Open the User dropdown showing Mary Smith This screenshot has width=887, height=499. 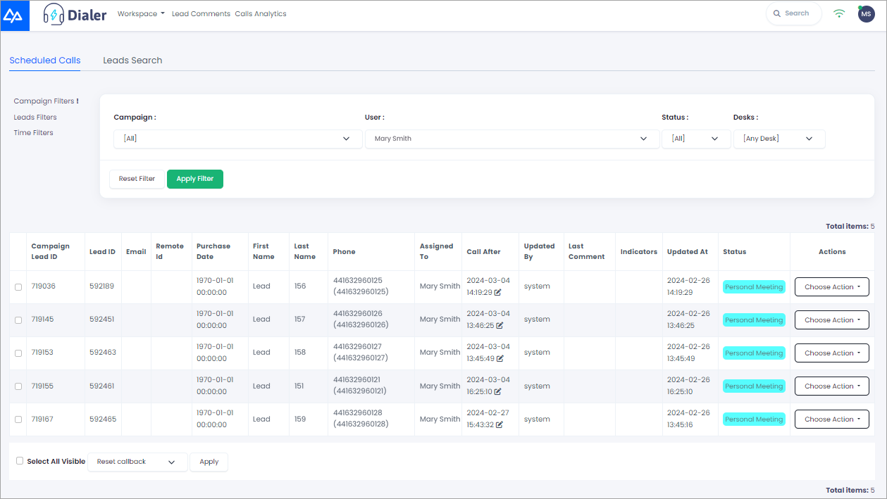(x=511, y=139)
